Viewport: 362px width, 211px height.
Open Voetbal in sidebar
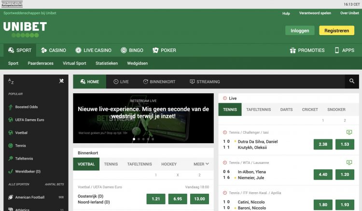click(21, 133)
